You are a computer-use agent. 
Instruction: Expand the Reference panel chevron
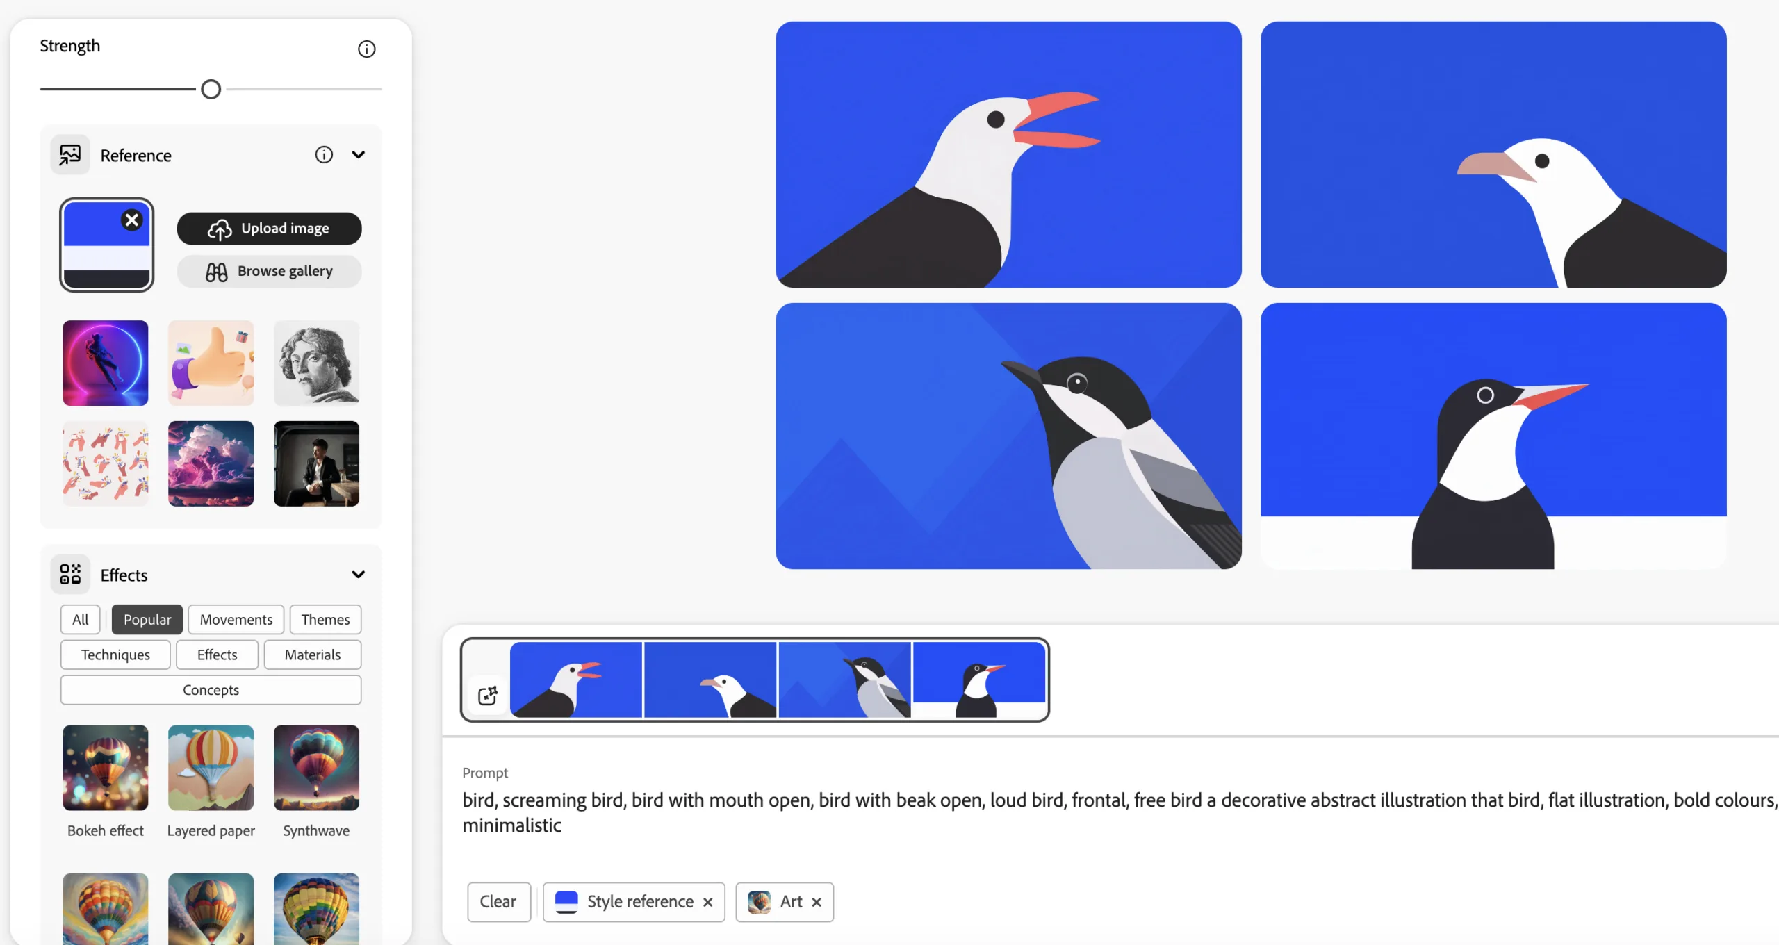pos(360,154)
